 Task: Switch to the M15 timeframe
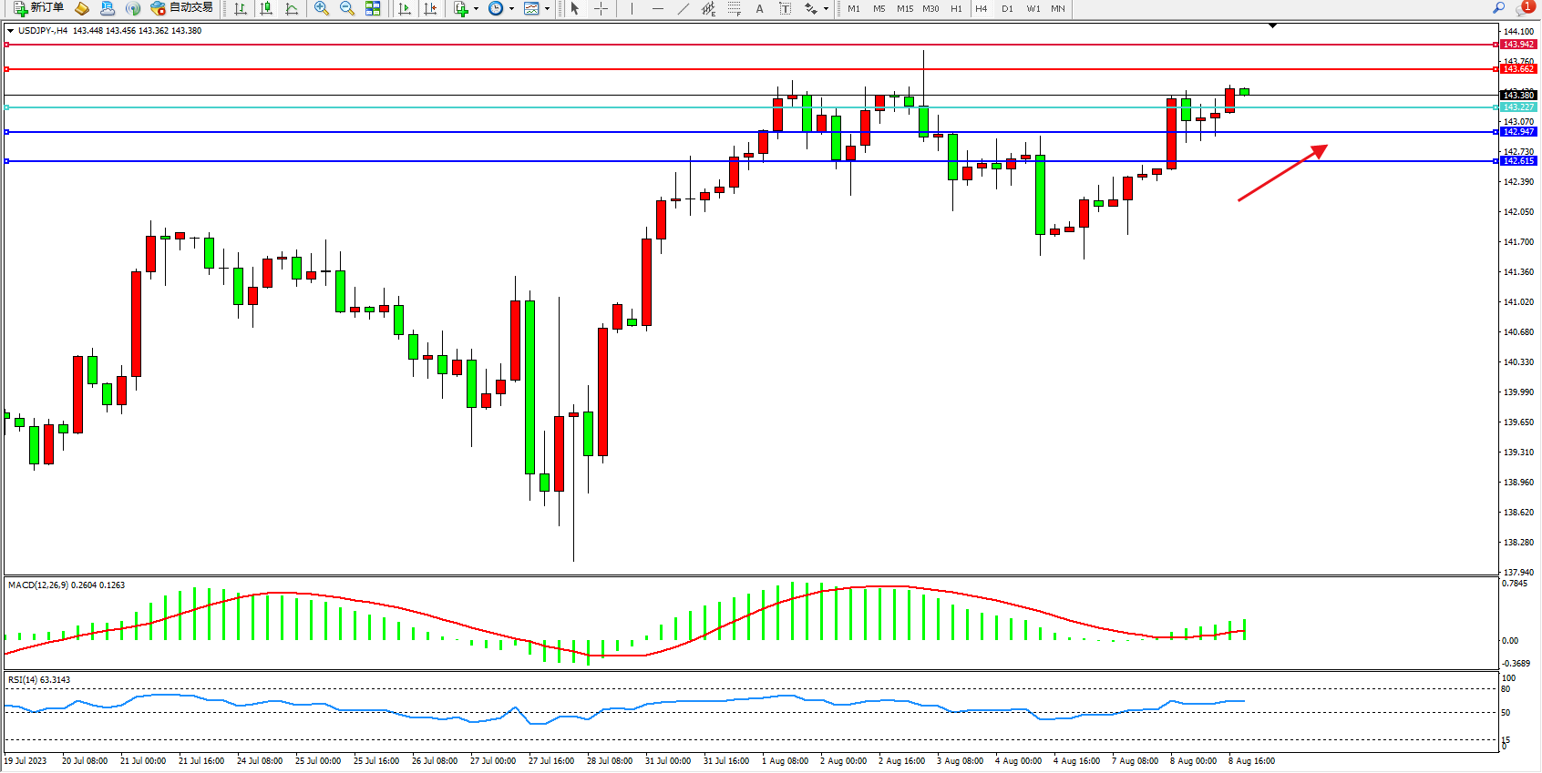[x=904, y=8]
